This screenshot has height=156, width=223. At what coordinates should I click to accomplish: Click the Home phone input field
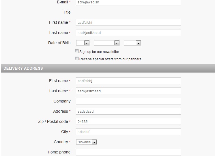128,152
